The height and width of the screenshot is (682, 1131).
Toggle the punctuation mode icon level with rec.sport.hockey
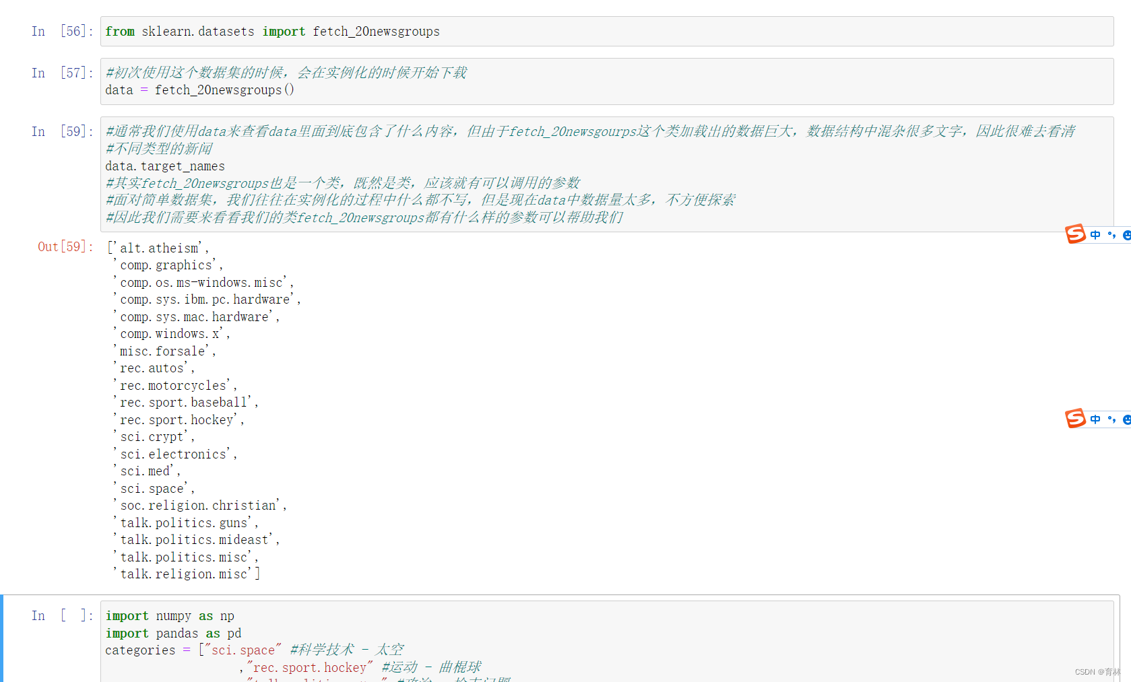1111,419
